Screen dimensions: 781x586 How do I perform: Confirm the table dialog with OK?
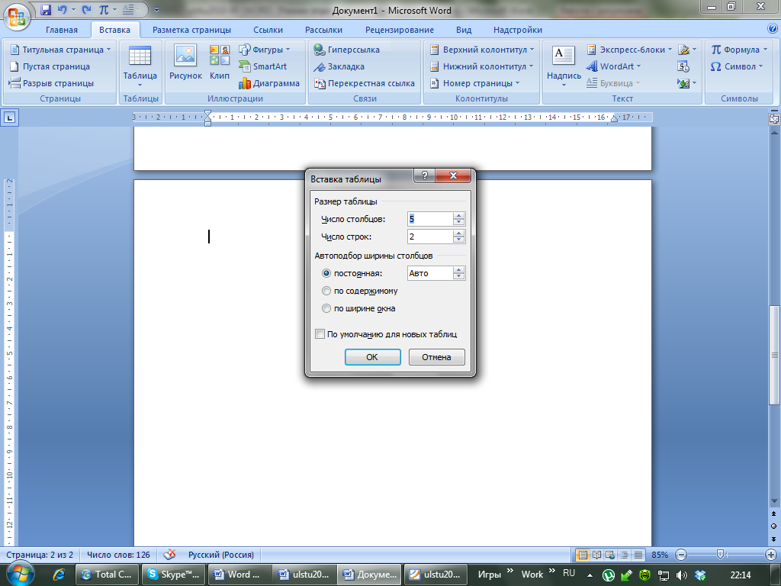[x=372, y=357]
